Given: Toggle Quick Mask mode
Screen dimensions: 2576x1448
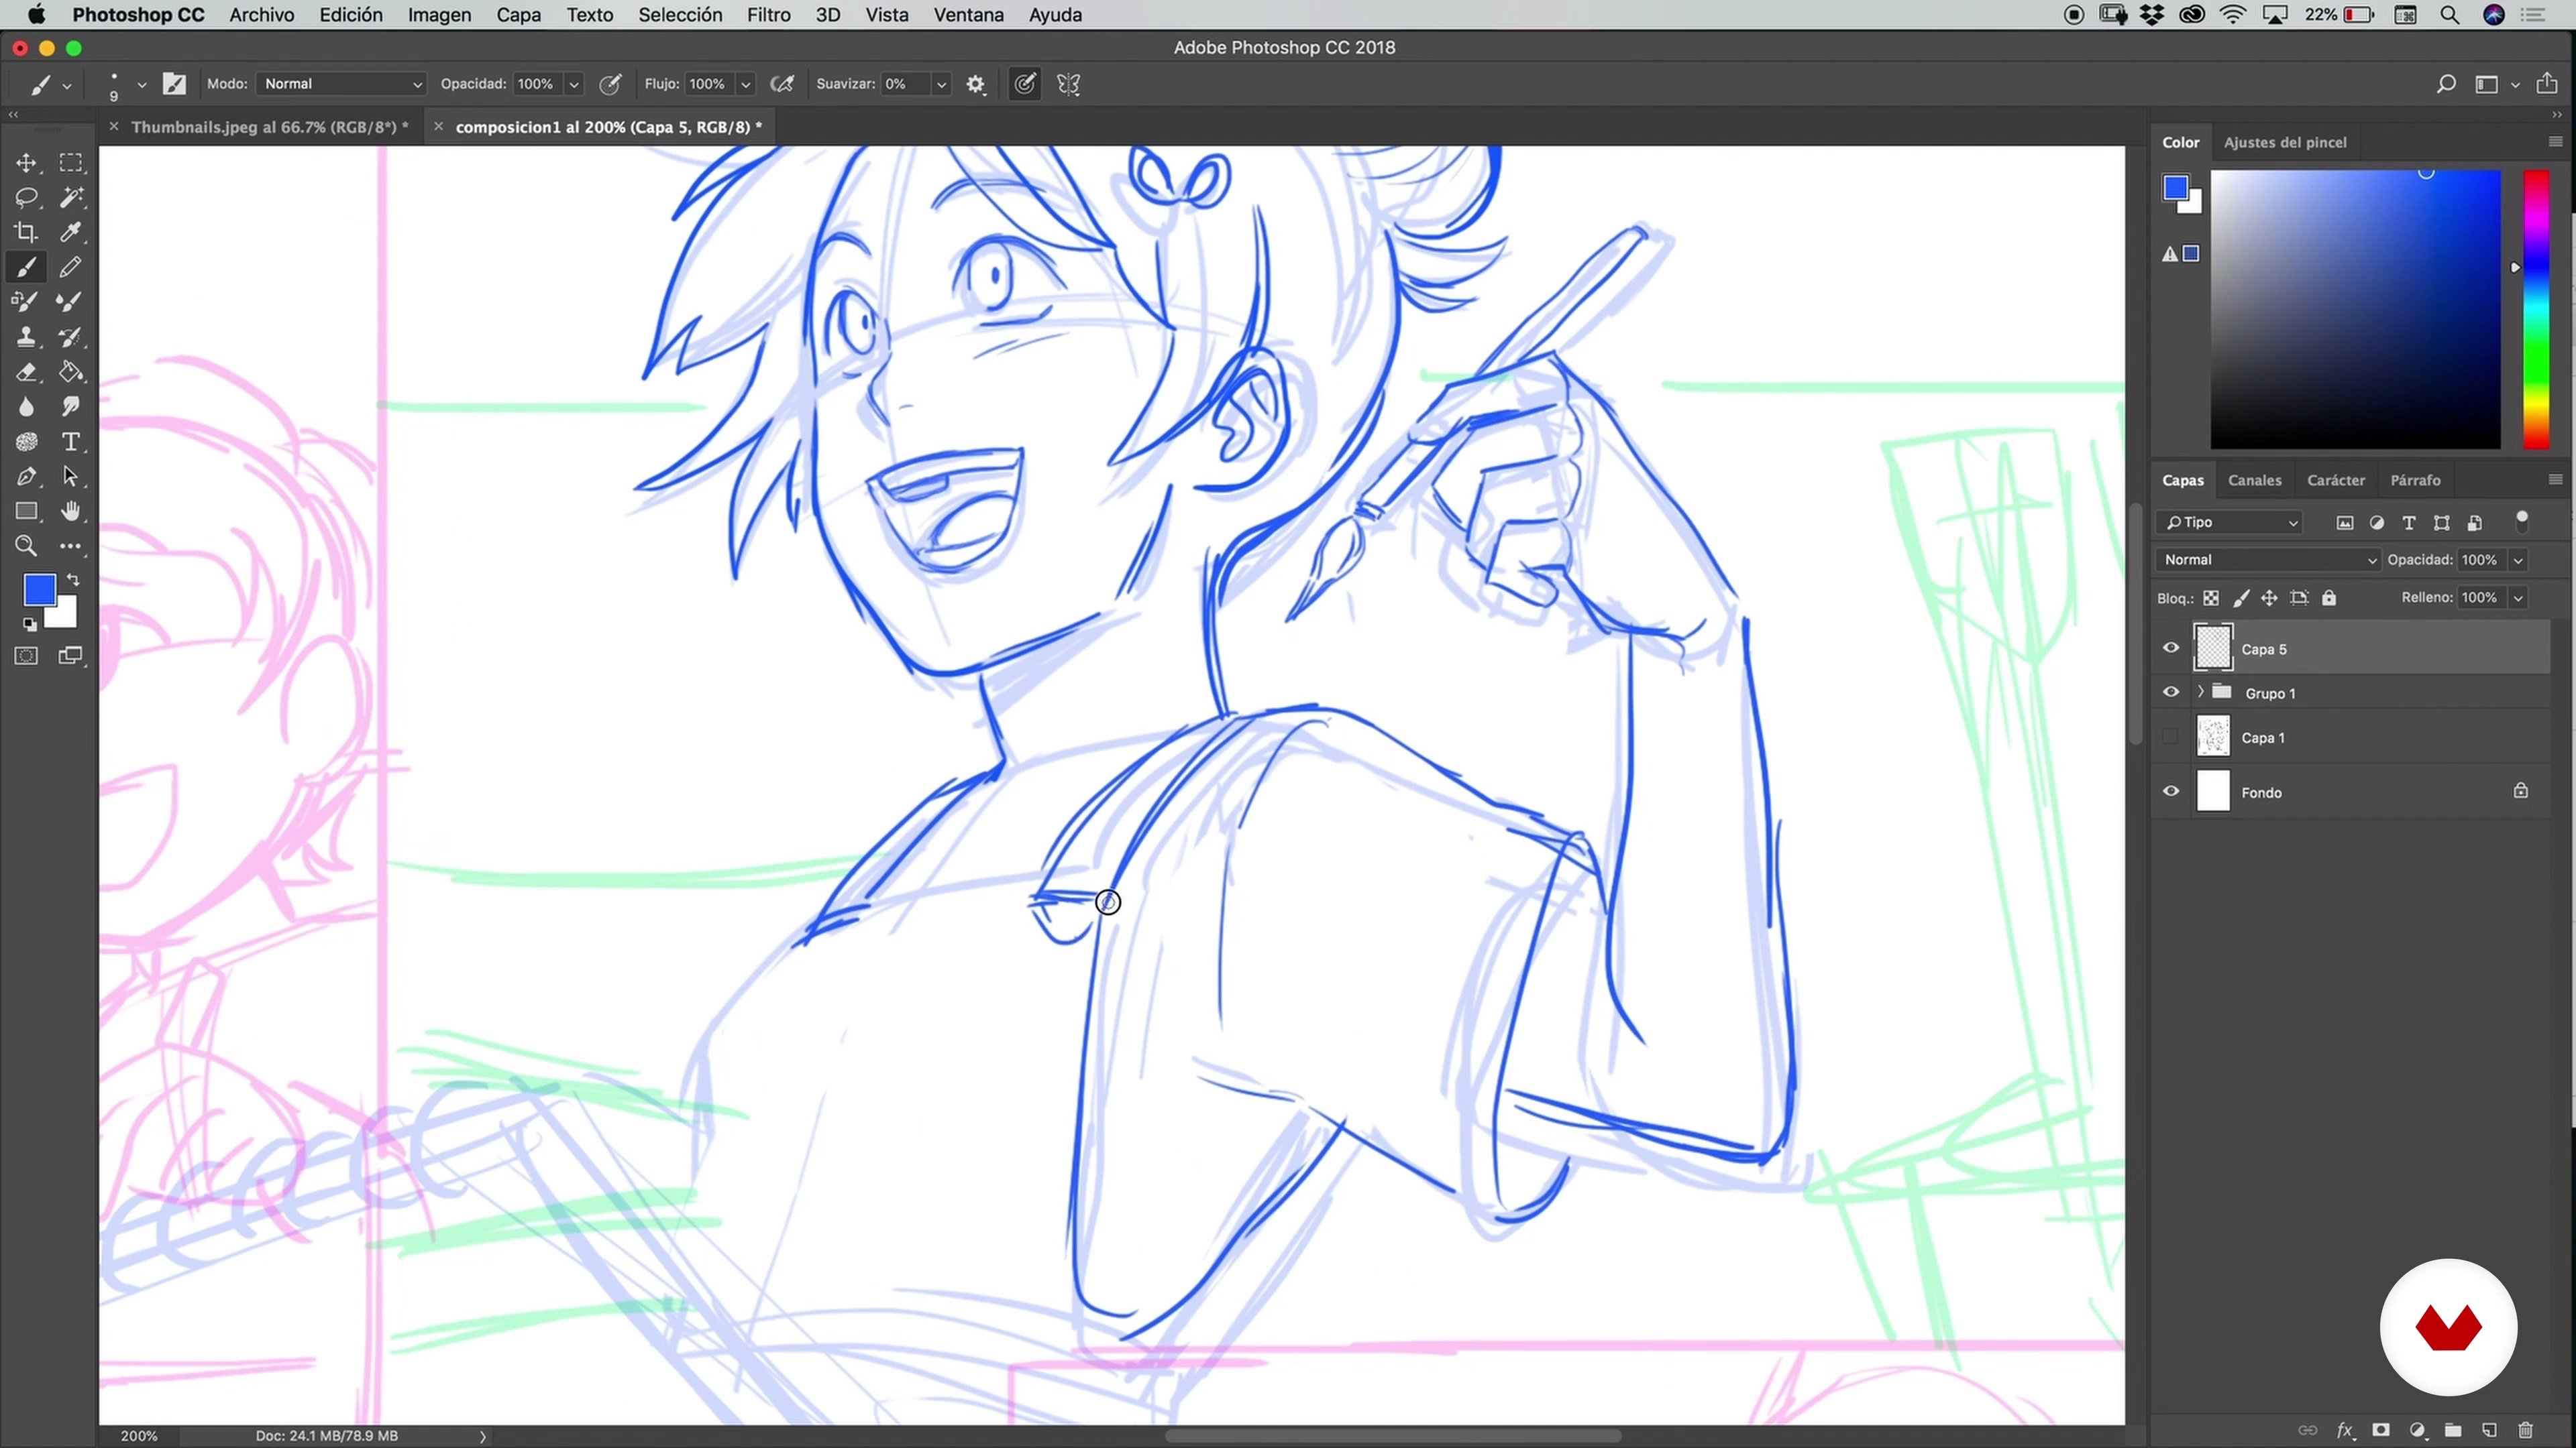Looking at the screenshot, I should pos(26,656).
